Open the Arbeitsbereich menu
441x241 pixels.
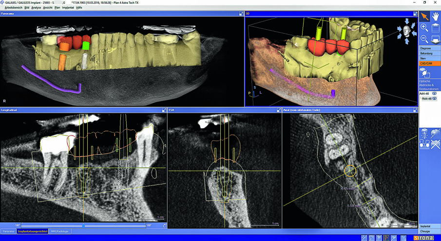(14, 8)
